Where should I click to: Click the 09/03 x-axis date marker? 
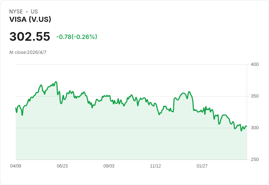109,166
